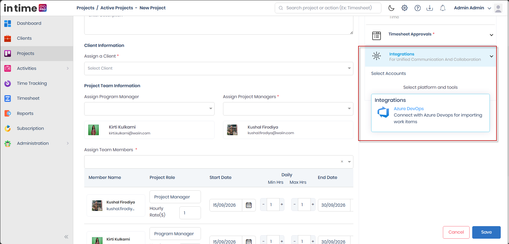The image size is (509, 244).
Task: Expand the Timesheet Approvals section chevron
Action: [491, 35]
